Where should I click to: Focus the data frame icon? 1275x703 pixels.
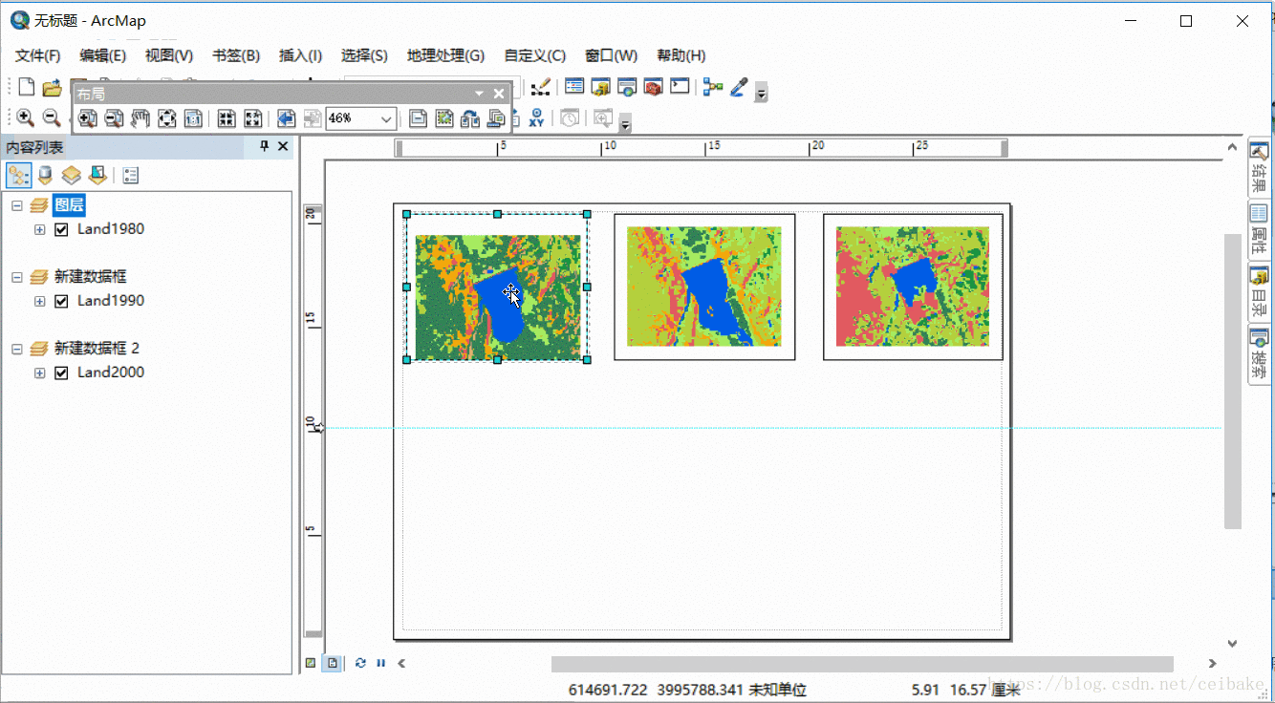(x=444, y=118)
